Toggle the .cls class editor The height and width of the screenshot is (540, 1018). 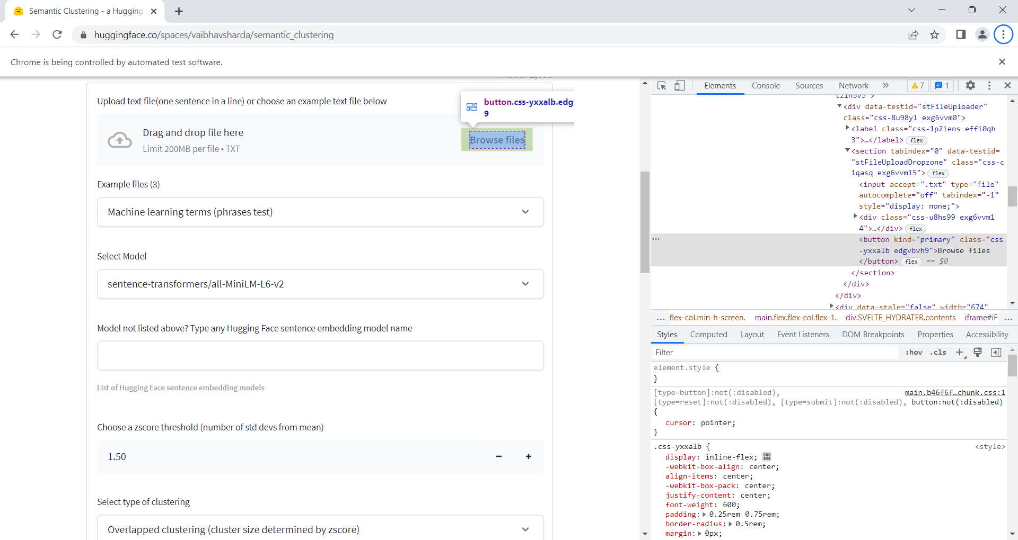[938, 353]
